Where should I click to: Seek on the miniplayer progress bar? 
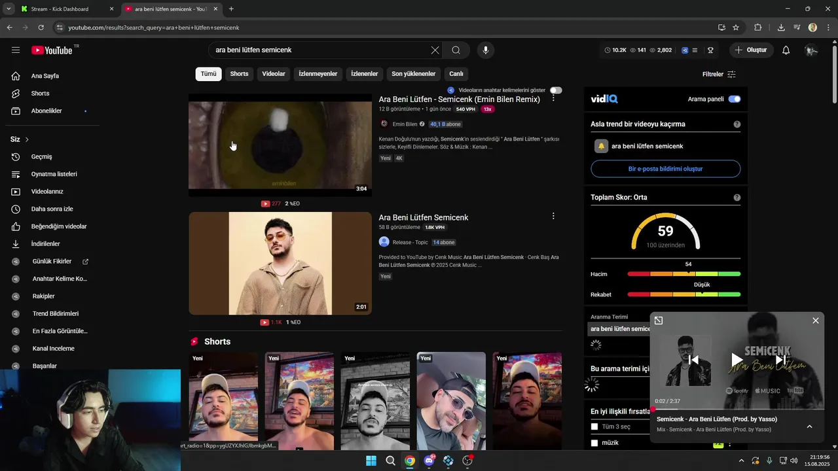coord(737,410)
